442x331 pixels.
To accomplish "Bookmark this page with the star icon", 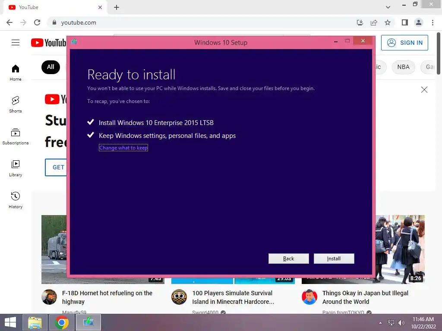I will pos(388,22).
